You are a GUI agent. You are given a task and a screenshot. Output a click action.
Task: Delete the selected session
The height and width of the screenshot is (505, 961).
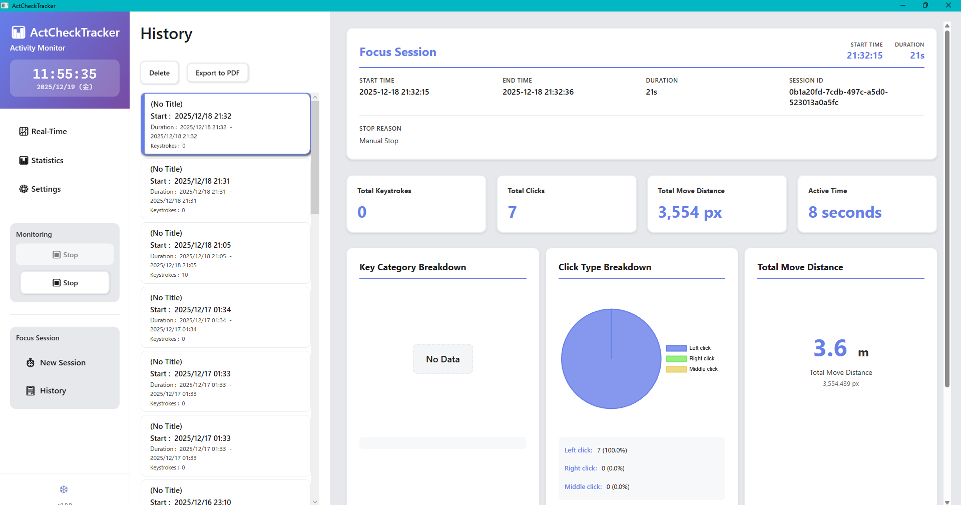coord(159,73)
